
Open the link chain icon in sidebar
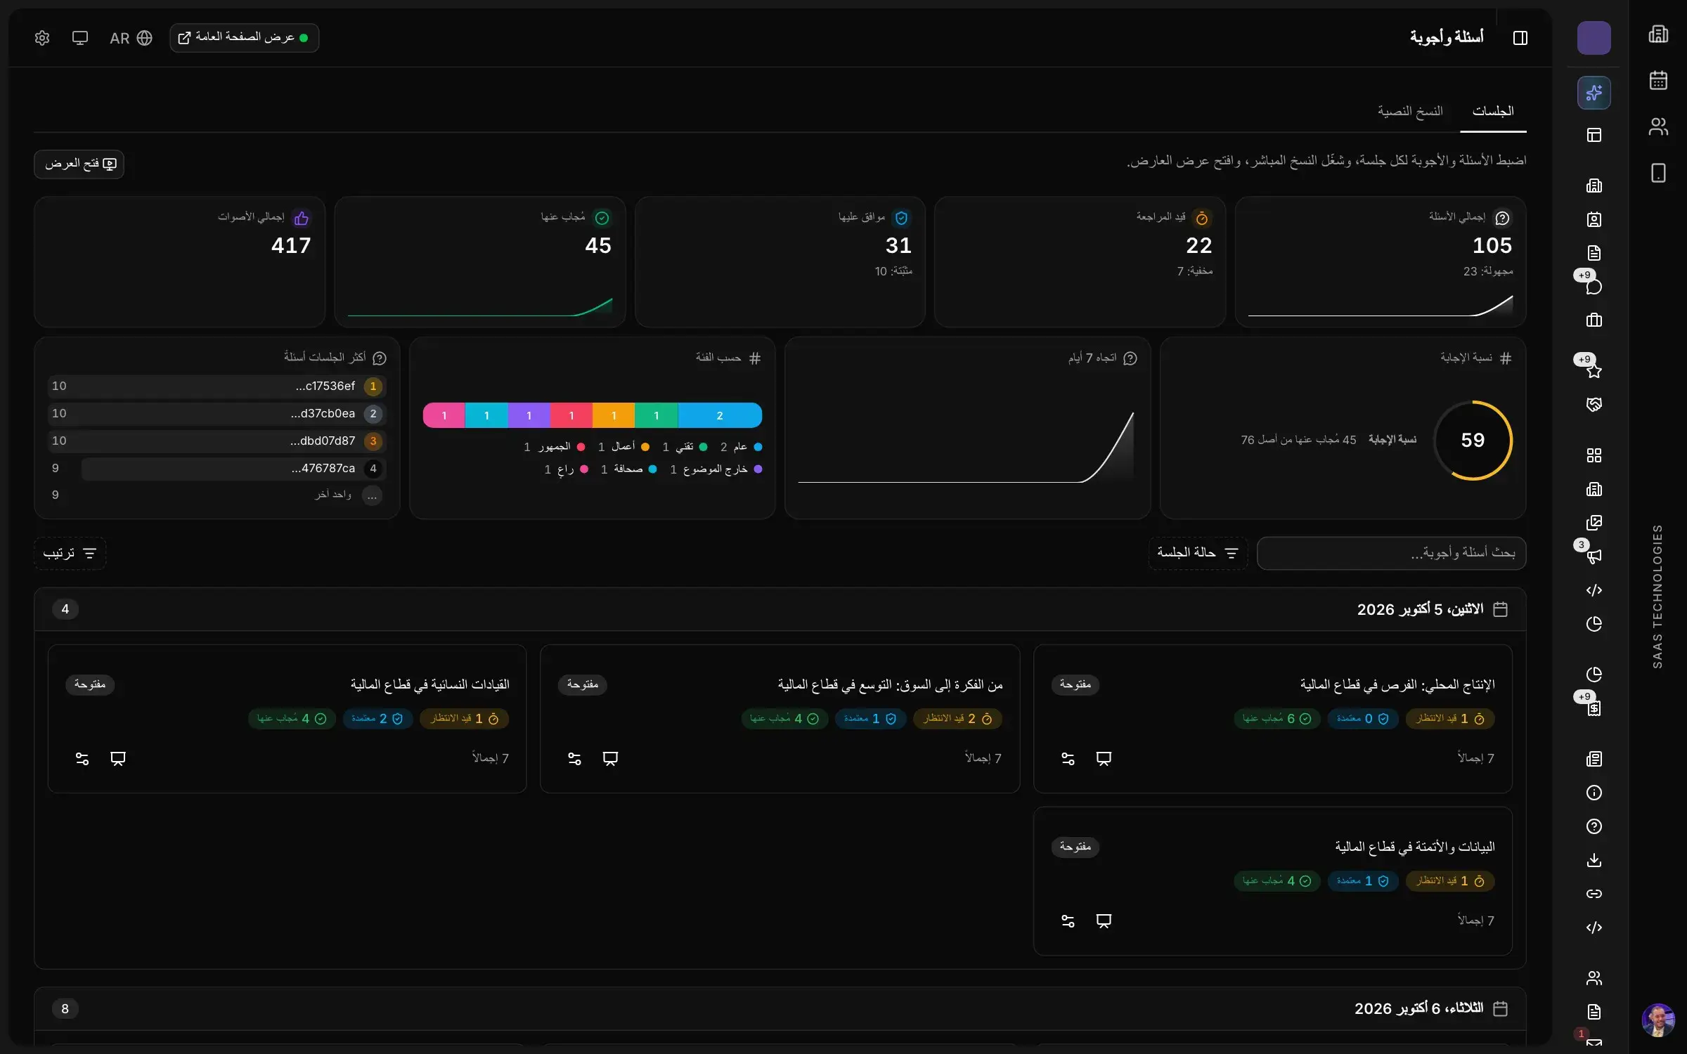1594,894
